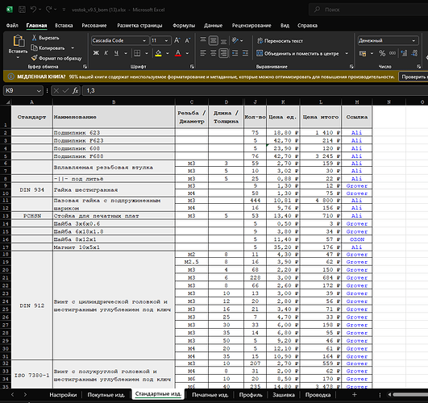This screenshot has width=428, height=403.
Task: Click the formula bar showing 1,3
Action: coord(255,90)
